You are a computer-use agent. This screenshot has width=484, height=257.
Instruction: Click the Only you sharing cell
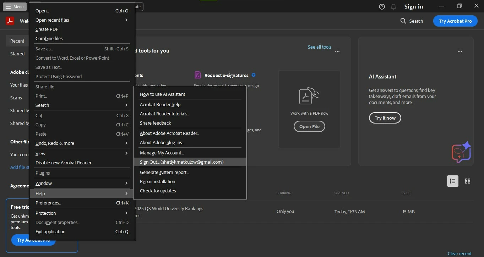coord(285,211)
